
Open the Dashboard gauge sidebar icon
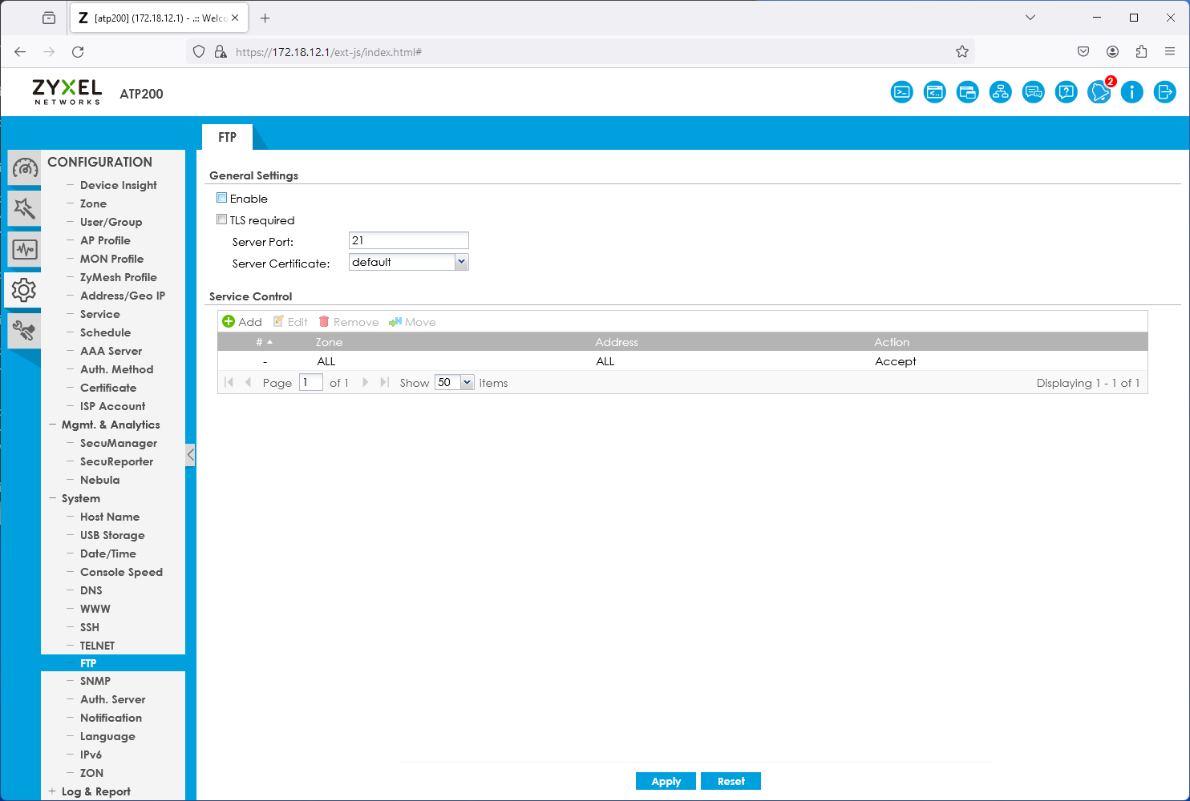pyautogui.click(x=25, y=168)
